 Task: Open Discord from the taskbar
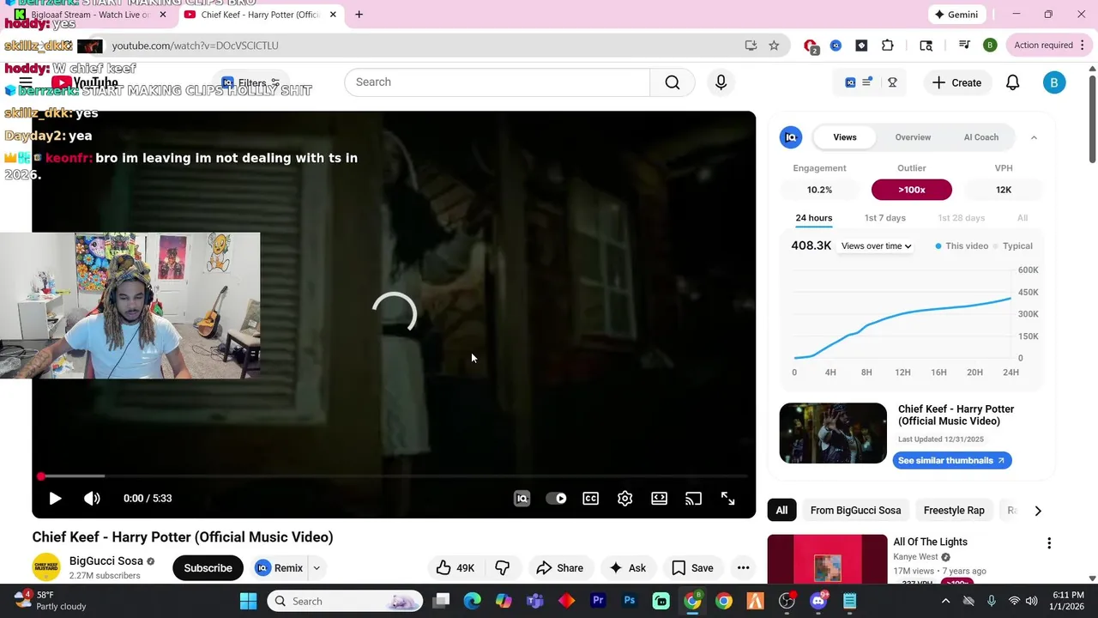(x=818, y=601)
